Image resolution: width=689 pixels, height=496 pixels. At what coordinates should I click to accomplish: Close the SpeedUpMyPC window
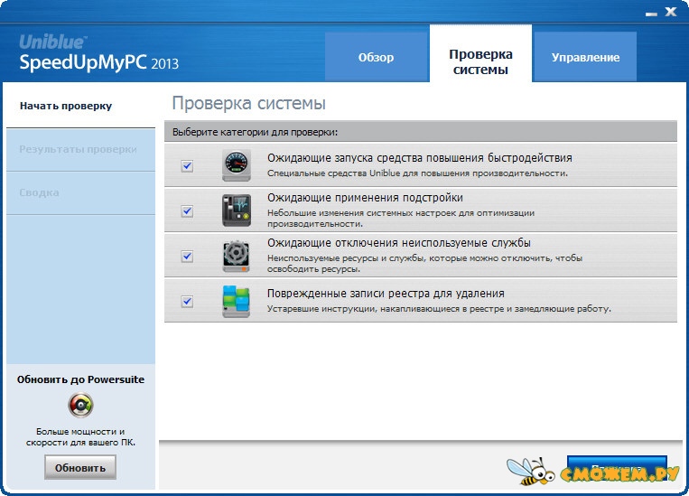(x=671, y=12)
